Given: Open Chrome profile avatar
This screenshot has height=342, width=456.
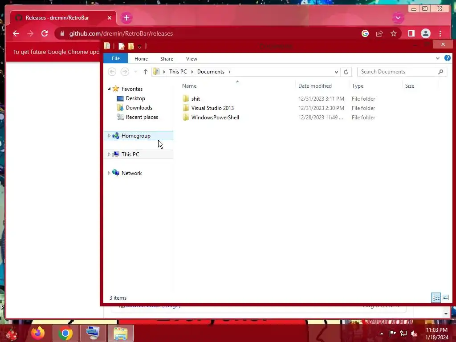Looking at the screenshot, I should (425, 33).
